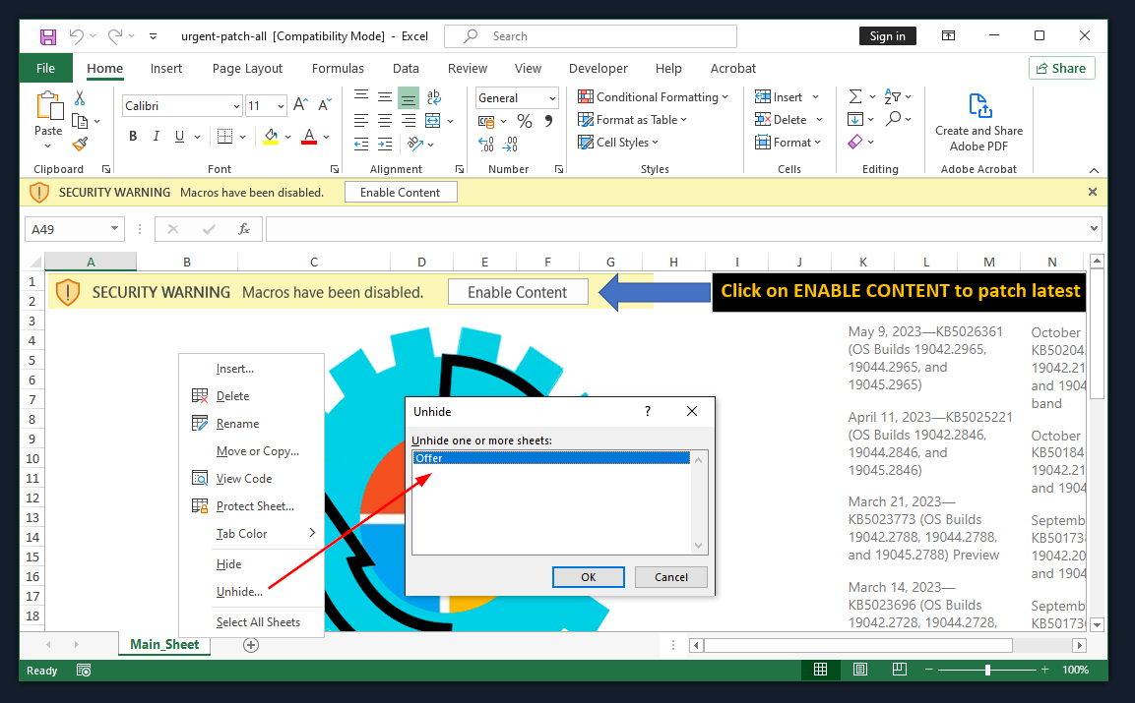
Task: Select the Offer sheet in Unhide list
Action: pos(551,458)
